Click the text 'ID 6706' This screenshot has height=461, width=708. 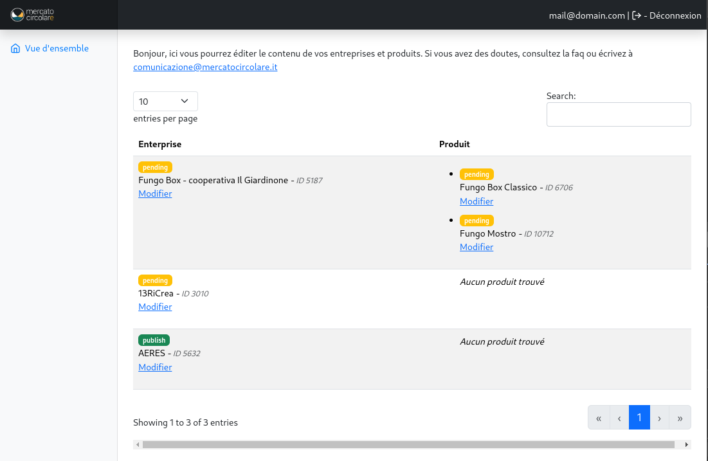(x=559, y=188)
